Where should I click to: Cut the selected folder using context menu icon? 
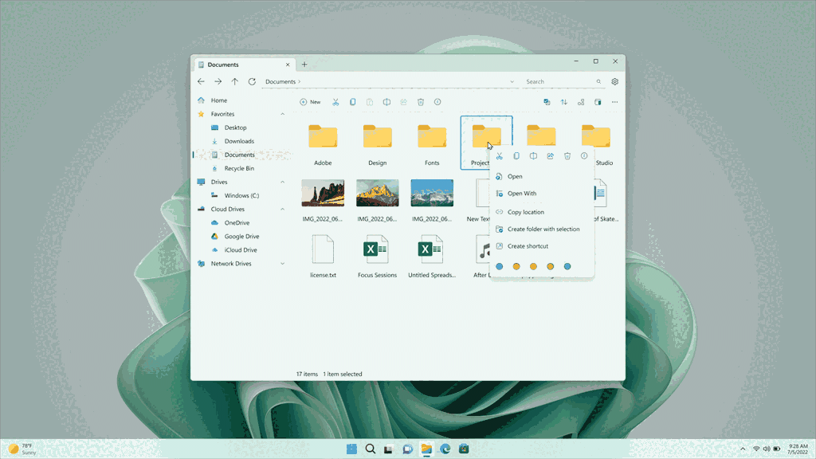point(500,155)
